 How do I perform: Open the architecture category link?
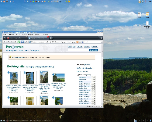coord(82,77)
